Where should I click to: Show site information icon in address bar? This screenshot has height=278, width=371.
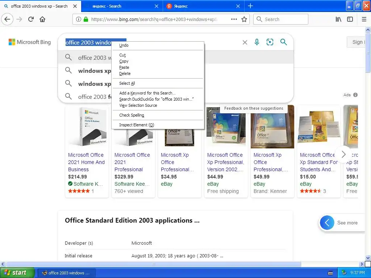[79, 20]
